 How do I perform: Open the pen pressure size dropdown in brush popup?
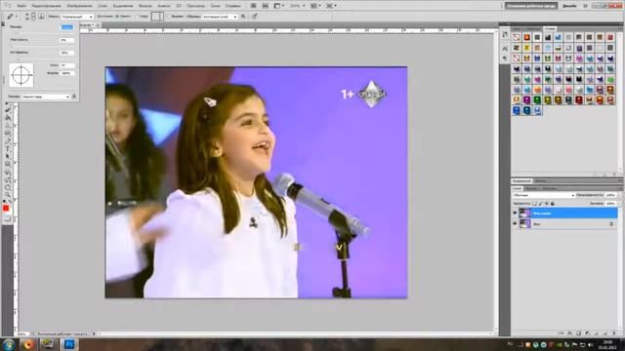[46, 97]
